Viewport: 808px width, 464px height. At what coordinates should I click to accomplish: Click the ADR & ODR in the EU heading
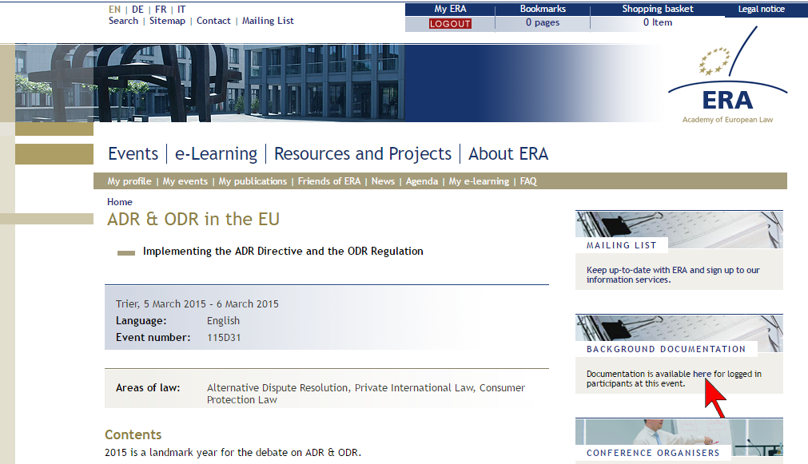coord(193,220)
